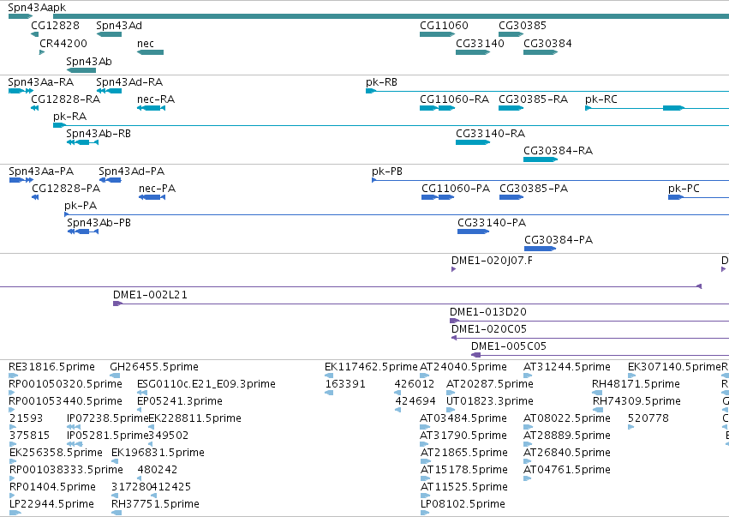Click the CG11060-RA transcript label

[x=454, y=99]
